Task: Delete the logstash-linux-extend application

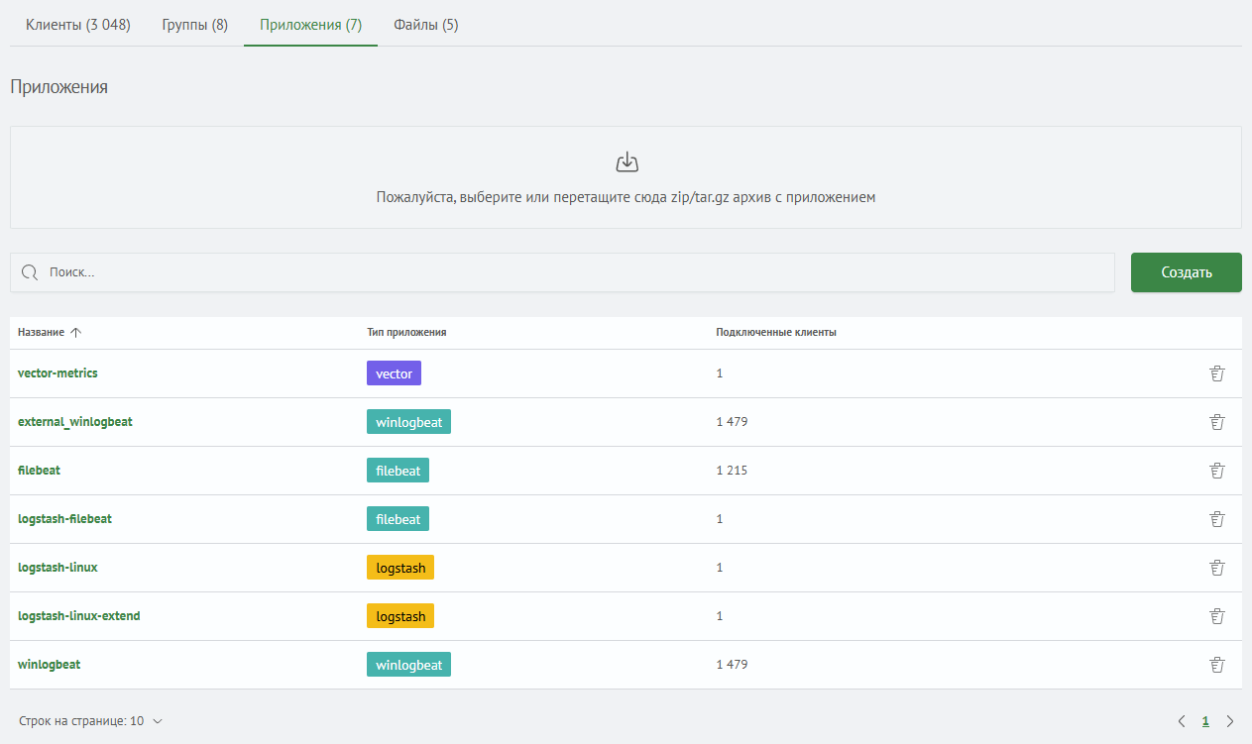Action: coord(1217,616)
